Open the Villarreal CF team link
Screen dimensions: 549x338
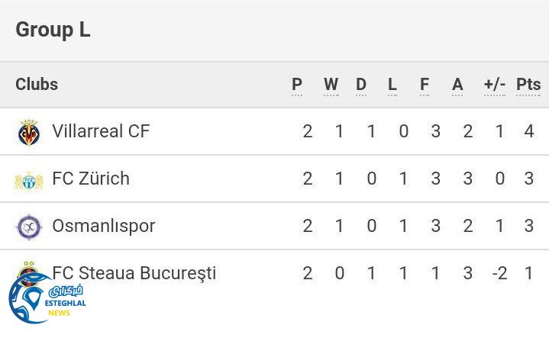[x=101, y=131]
